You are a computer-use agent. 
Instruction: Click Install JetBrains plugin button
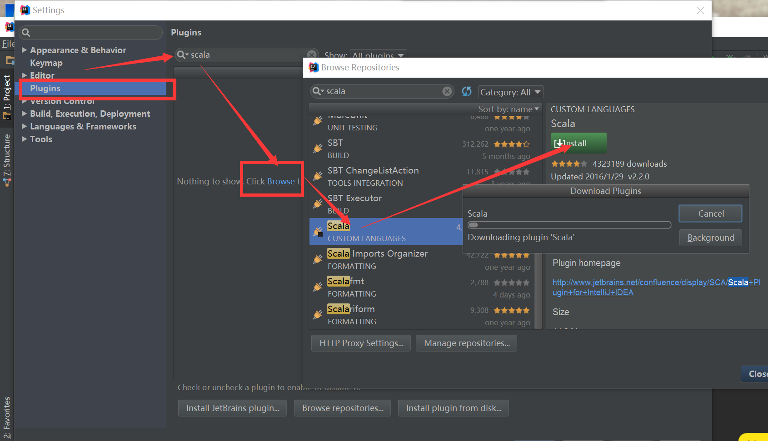233,408
